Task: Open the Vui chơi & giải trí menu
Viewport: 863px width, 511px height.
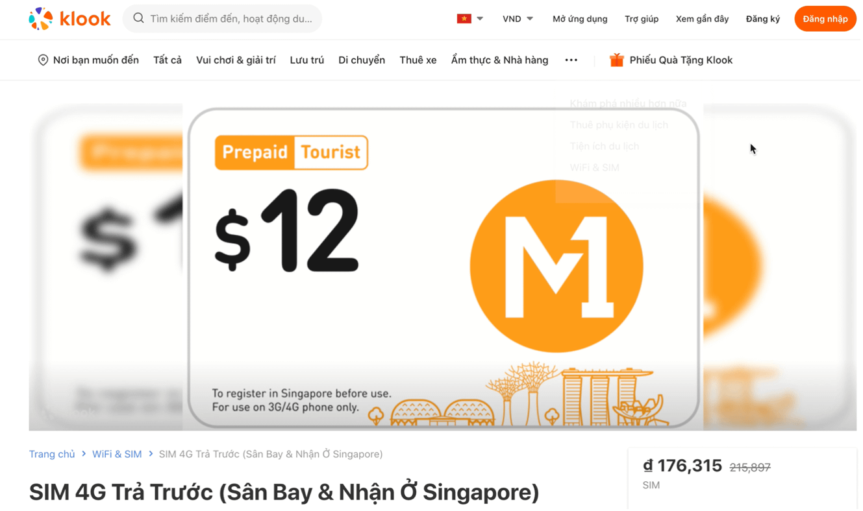Action: point(236,60)
